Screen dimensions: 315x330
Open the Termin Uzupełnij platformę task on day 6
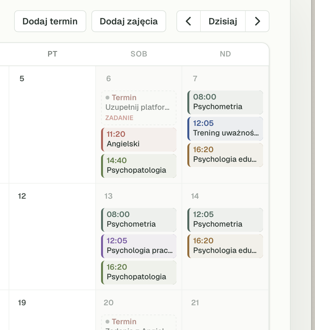[x=139, y=108]
